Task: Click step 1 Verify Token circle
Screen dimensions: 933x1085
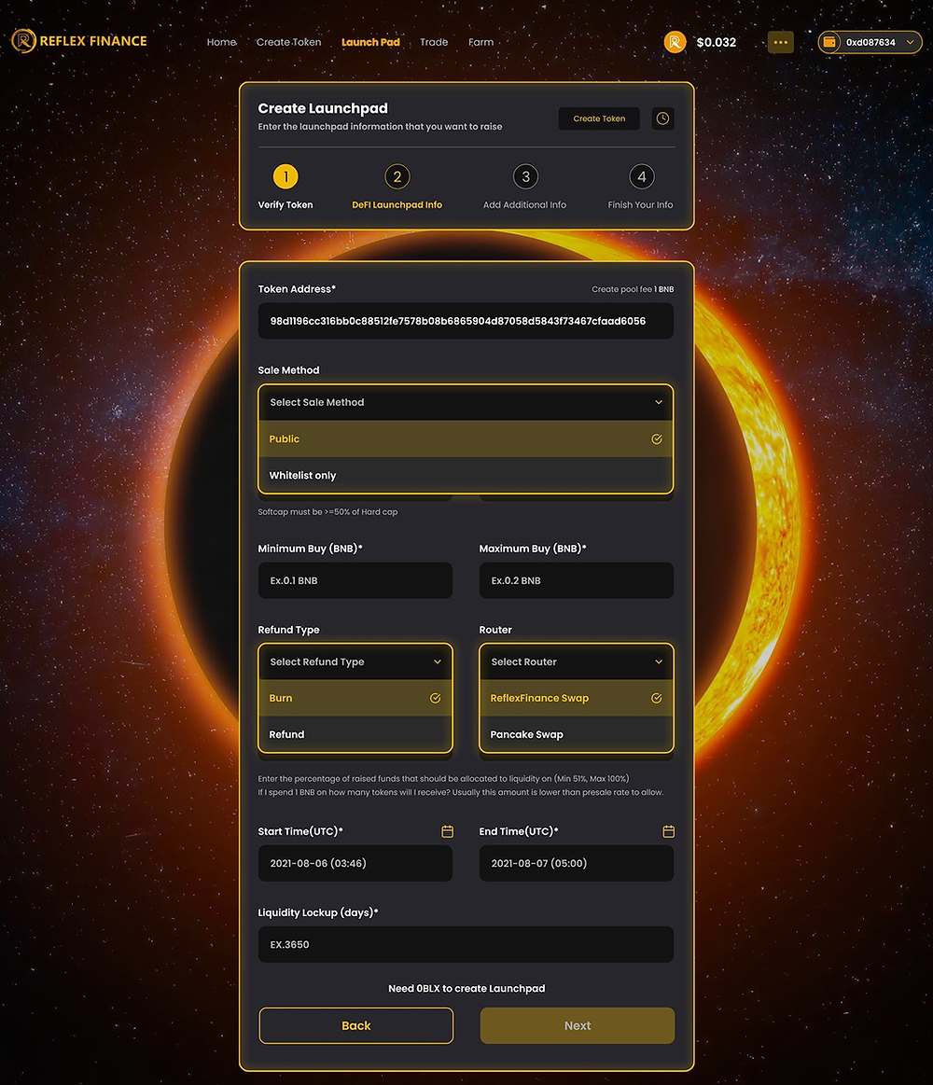Action: coord(285,176)
